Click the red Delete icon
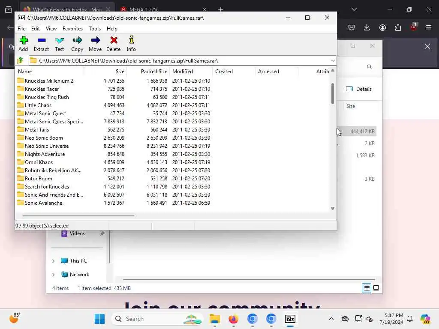The height and width of the screenshot is (329, 439). (x=113, y=44)
